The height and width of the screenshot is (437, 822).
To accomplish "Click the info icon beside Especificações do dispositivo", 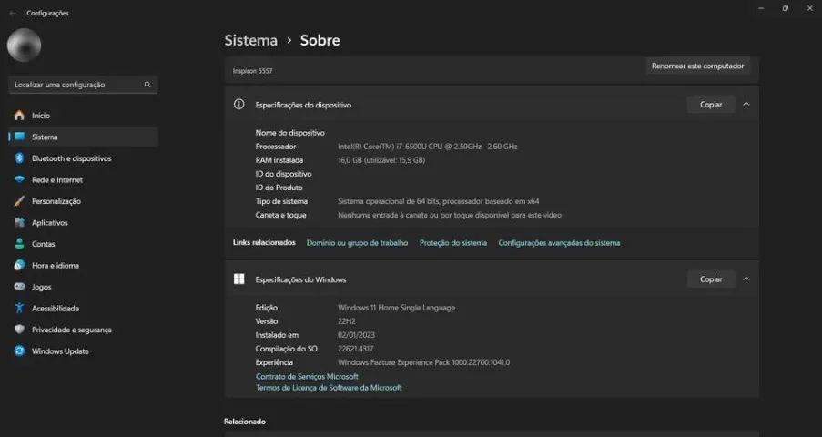I will (x=239, y=105).
